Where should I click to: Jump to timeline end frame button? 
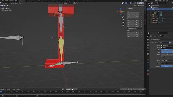tap(77, 89)
